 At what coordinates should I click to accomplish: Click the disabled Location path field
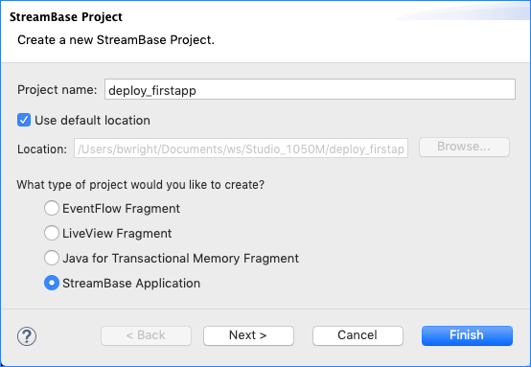click(241, 149)
